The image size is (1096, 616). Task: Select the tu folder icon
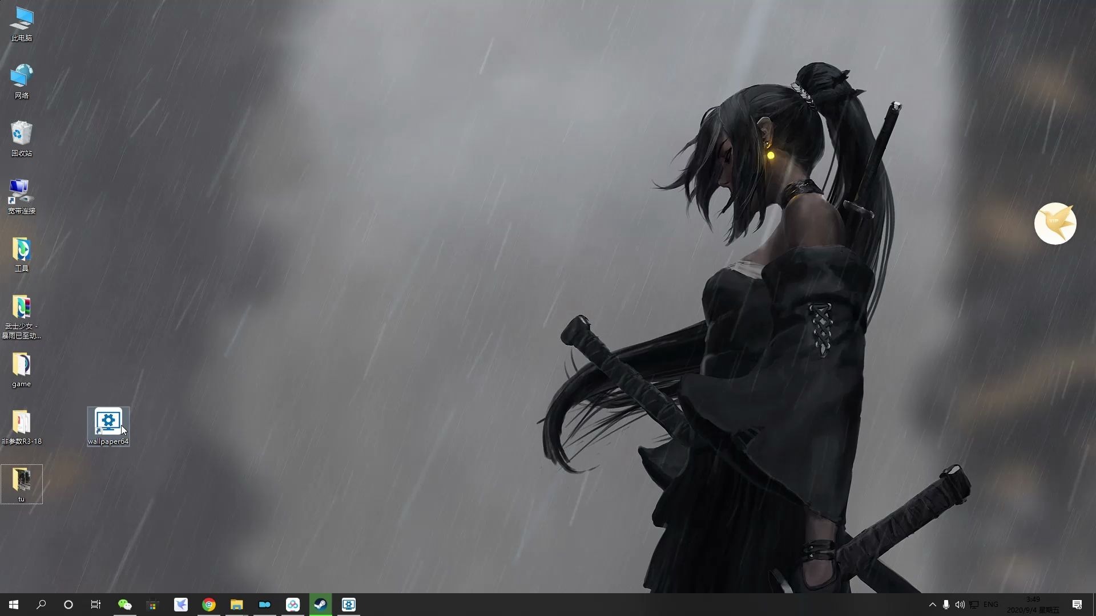tap(22, 485)
